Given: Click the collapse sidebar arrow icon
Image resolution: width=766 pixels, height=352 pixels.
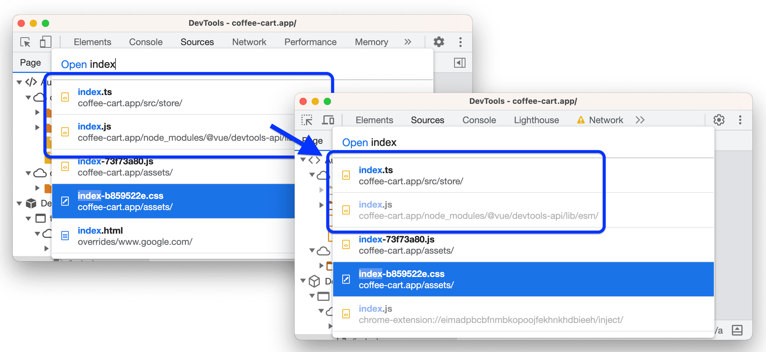Looking at the screenshot, I should [460, 62].
